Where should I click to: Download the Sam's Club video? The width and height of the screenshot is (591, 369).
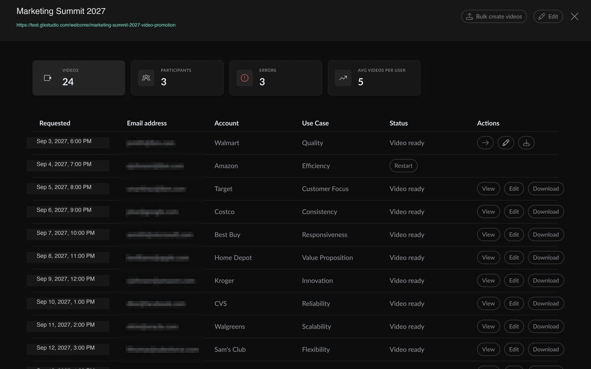coord(546,349)
